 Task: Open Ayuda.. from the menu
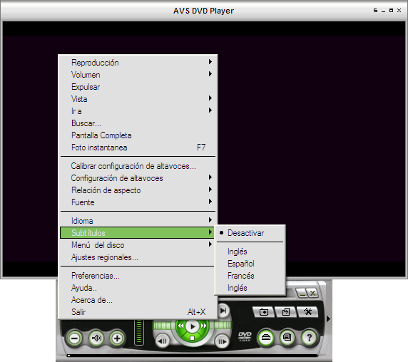tap(138, 288)
